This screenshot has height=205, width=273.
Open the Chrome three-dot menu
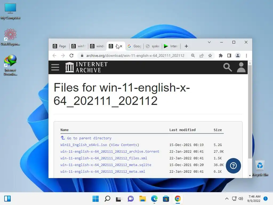246,56
